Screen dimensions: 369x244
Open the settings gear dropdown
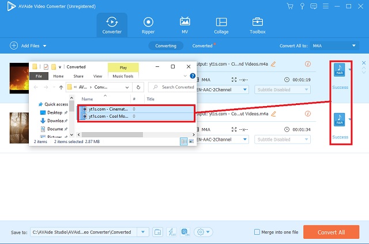[x=204, y=232]
